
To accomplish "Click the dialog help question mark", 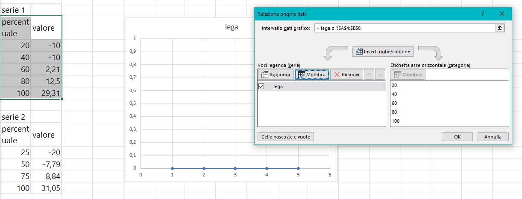I will 483,14.
